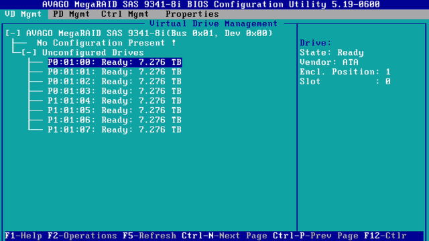Click the 'Drive:' heading in right panel
429x241 pixels.
point(316,43)
